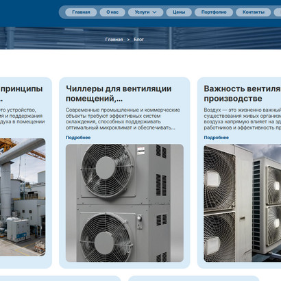Viewport: 281px width, 281px height.
Task: Open the rooftop ventilation units image
Action: (x=243, y=203)
